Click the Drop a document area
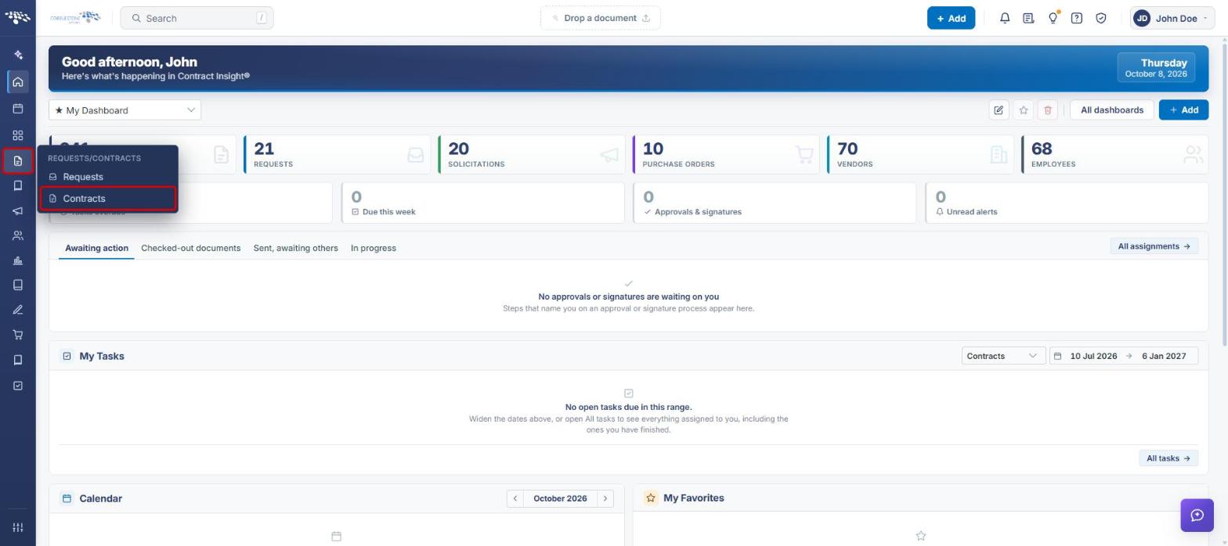Screen dimensions: 1228x546 (x=601, y=18)
